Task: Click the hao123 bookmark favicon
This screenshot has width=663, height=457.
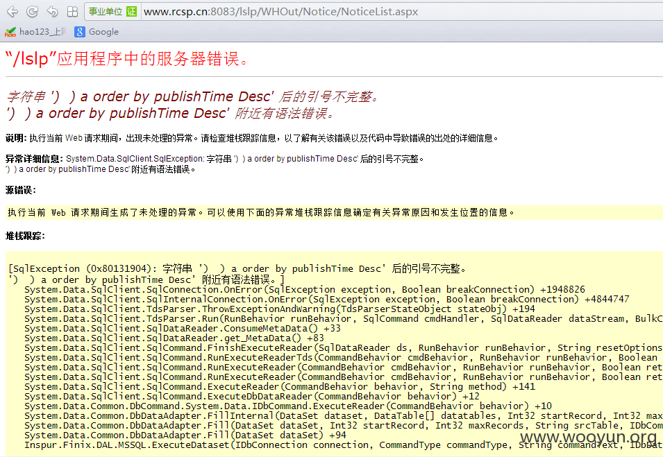Action: coord(10,32)
